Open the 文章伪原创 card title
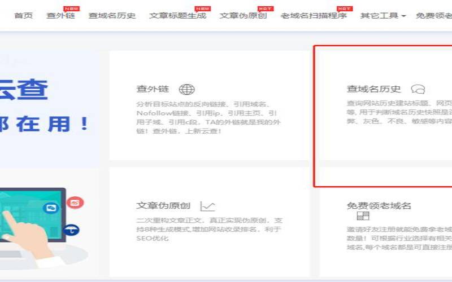 [163, 206]
